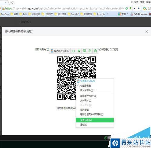Screen dimensions: 151x148
Task: Click 审查元素(N) in the context menu
Action: tap(95, 120)
